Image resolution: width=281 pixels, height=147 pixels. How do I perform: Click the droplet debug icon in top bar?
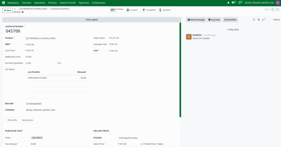point(228,3)
